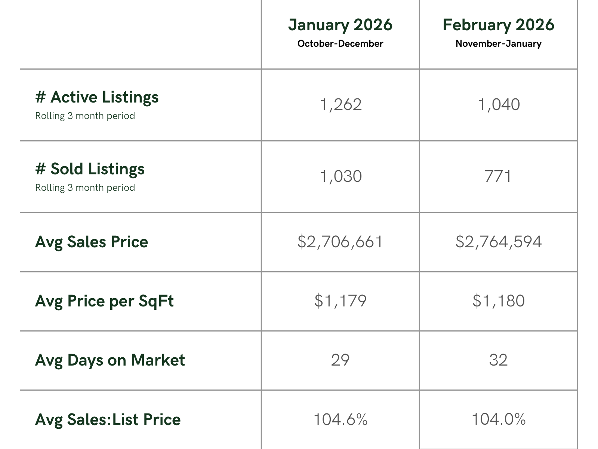598x449 pixels.
Task: Click the 29 days on market value
Action: tap(340, 360)
